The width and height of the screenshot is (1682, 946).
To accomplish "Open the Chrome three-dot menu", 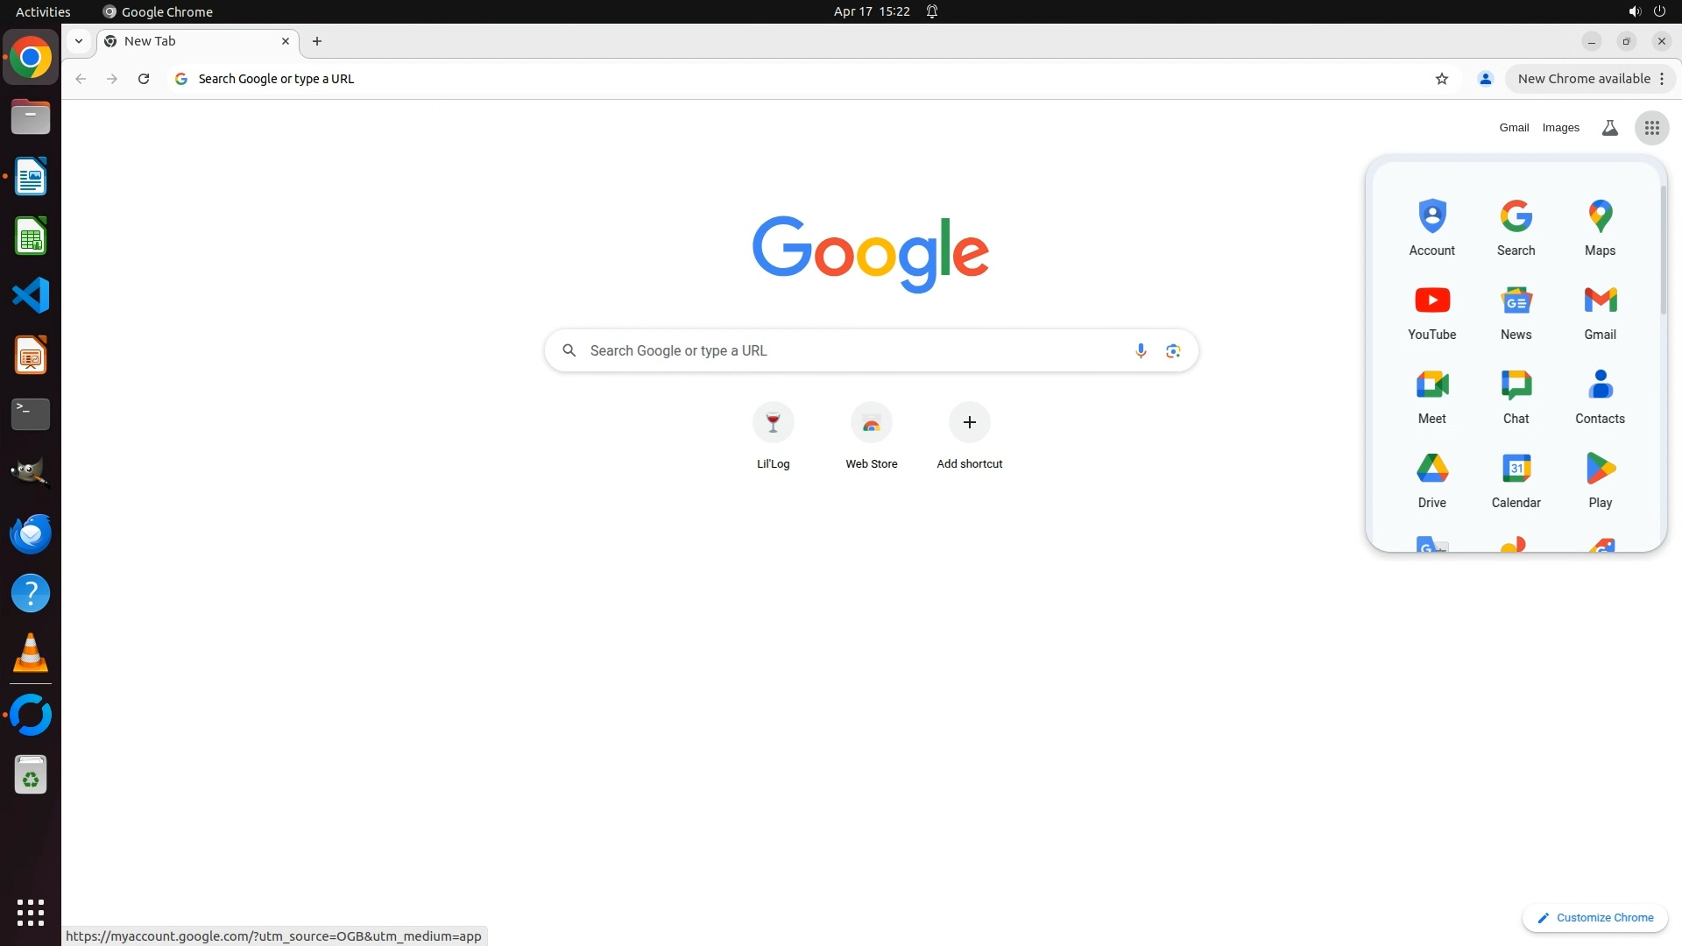I will [1662, 79].
